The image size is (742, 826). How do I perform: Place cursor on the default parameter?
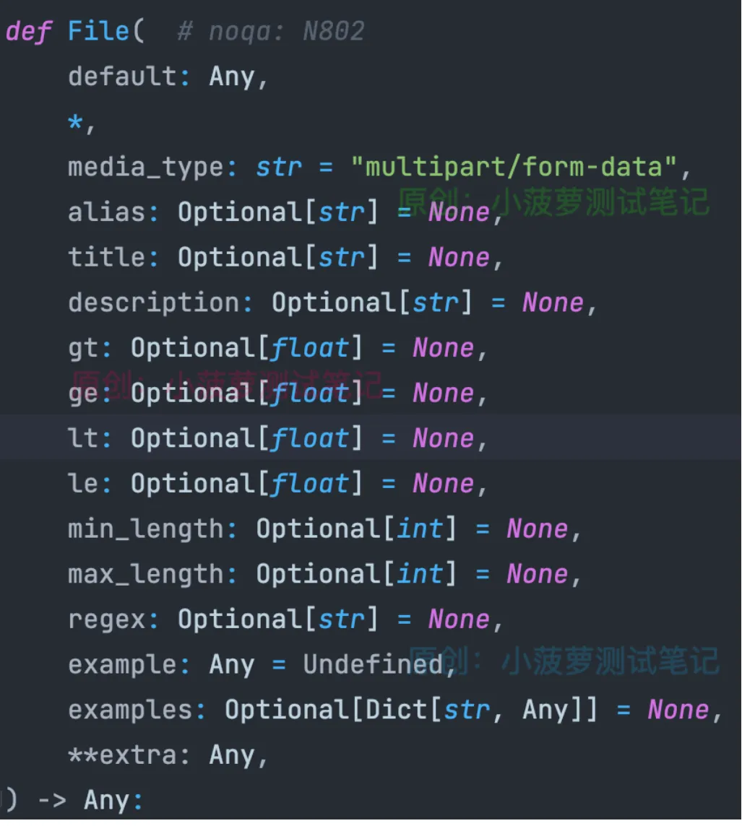[122, 77]
